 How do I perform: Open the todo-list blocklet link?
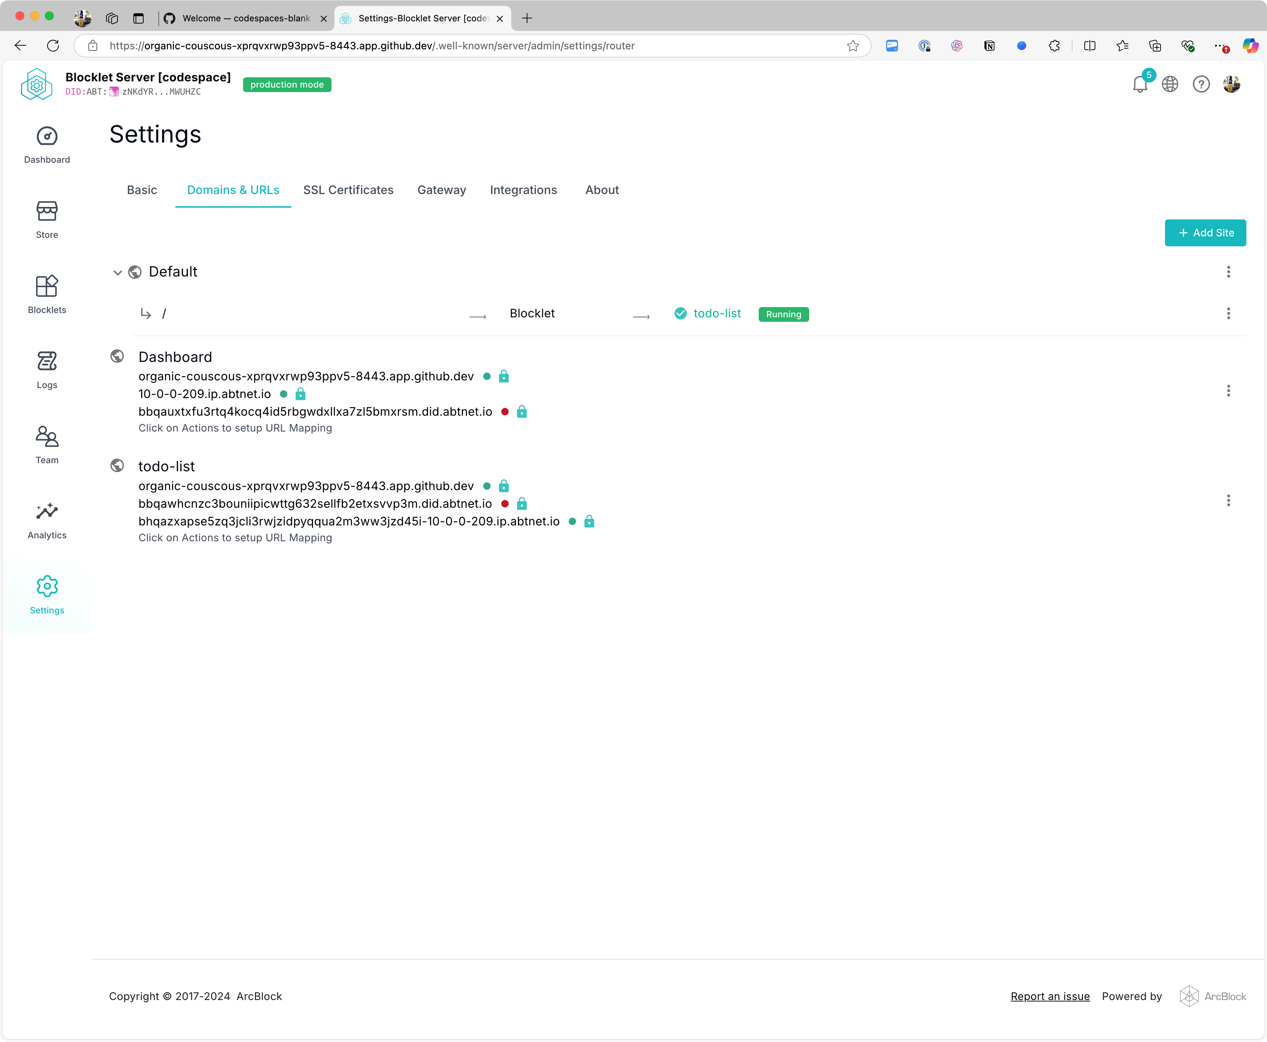pos(717,313)
